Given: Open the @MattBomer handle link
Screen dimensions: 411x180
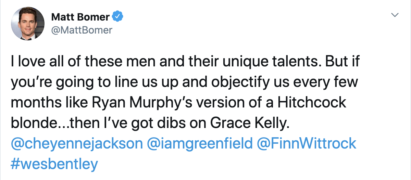Looking at the screenshot, I should coord(82,30).
